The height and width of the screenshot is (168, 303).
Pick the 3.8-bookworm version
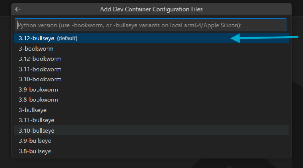coord(151,100)
